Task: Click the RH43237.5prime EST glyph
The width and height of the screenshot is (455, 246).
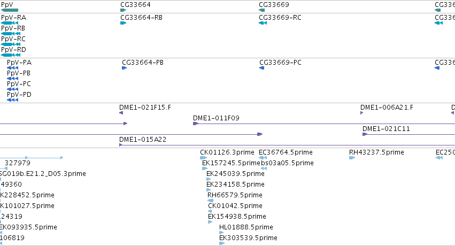Action: click(x=352, y=158)
